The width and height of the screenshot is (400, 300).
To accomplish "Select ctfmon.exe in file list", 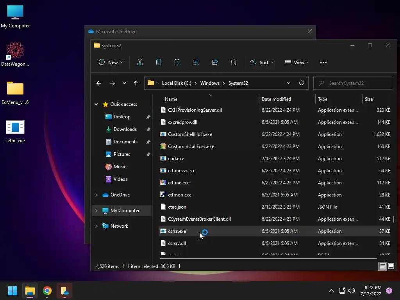I will point(275,195).
